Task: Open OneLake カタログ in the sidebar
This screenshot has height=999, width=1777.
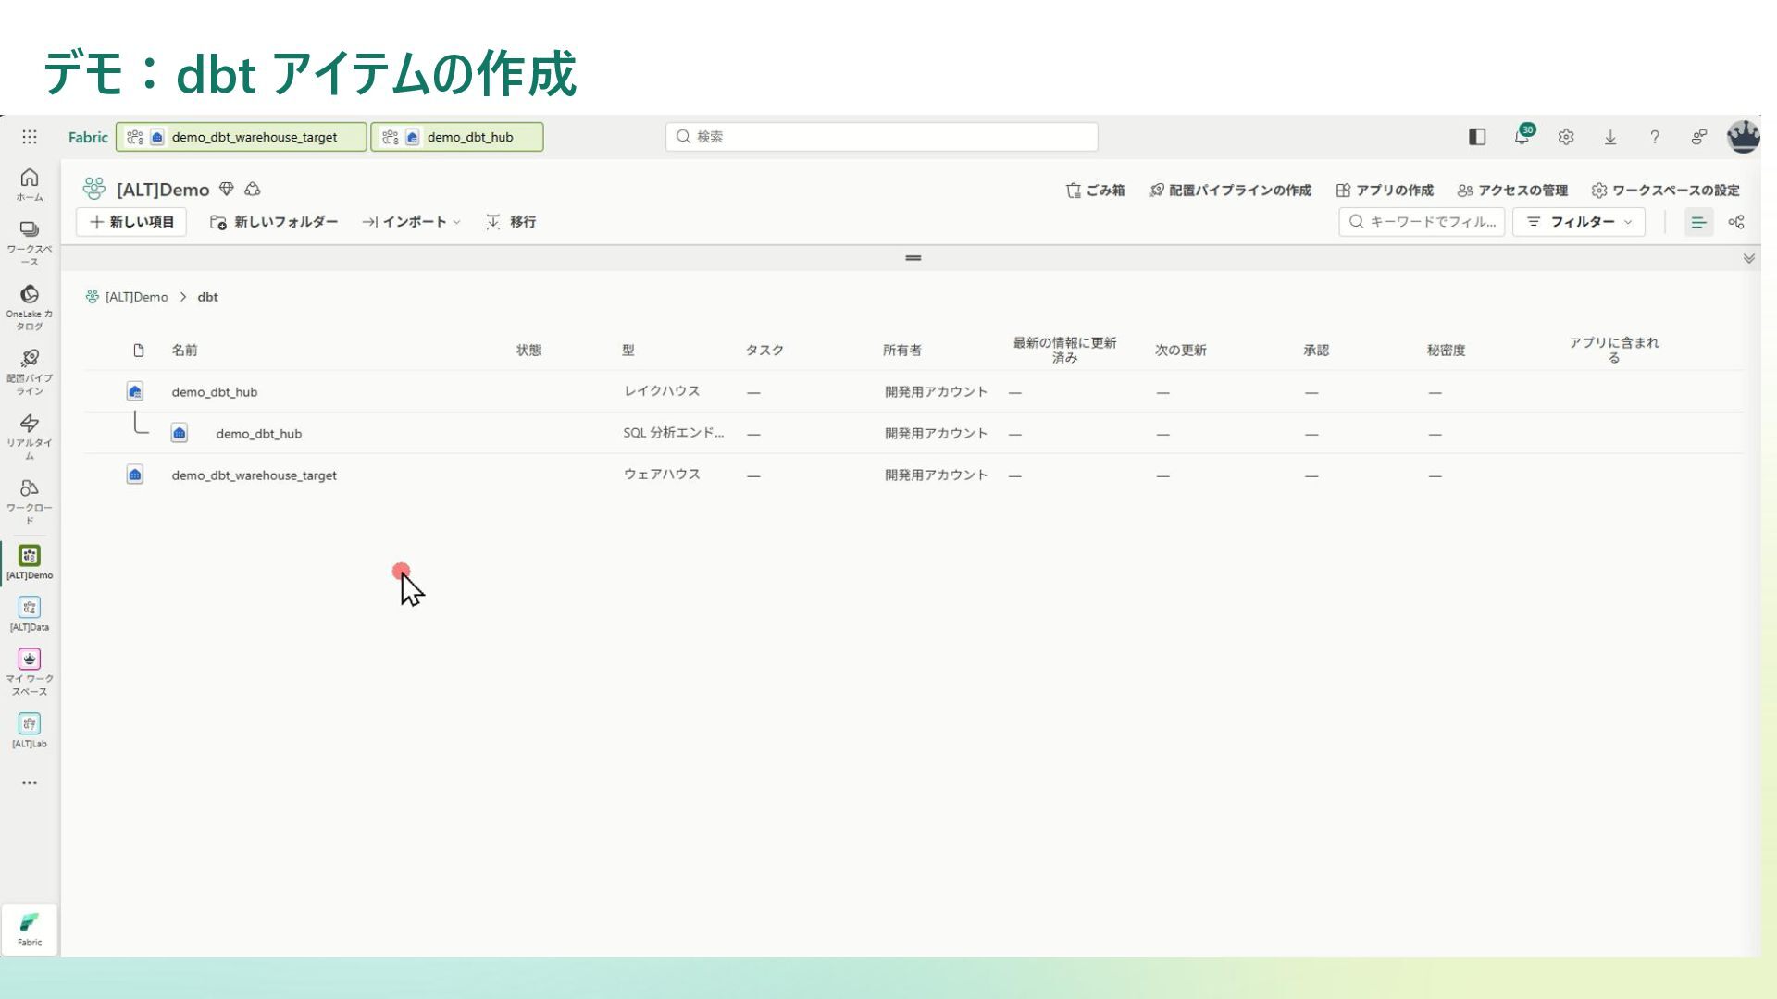Action: (30, 308)
